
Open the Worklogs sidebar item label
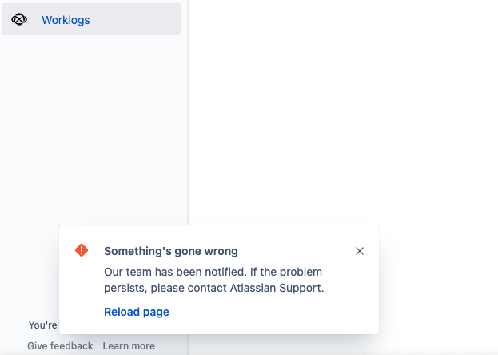(x=66, y=20)
